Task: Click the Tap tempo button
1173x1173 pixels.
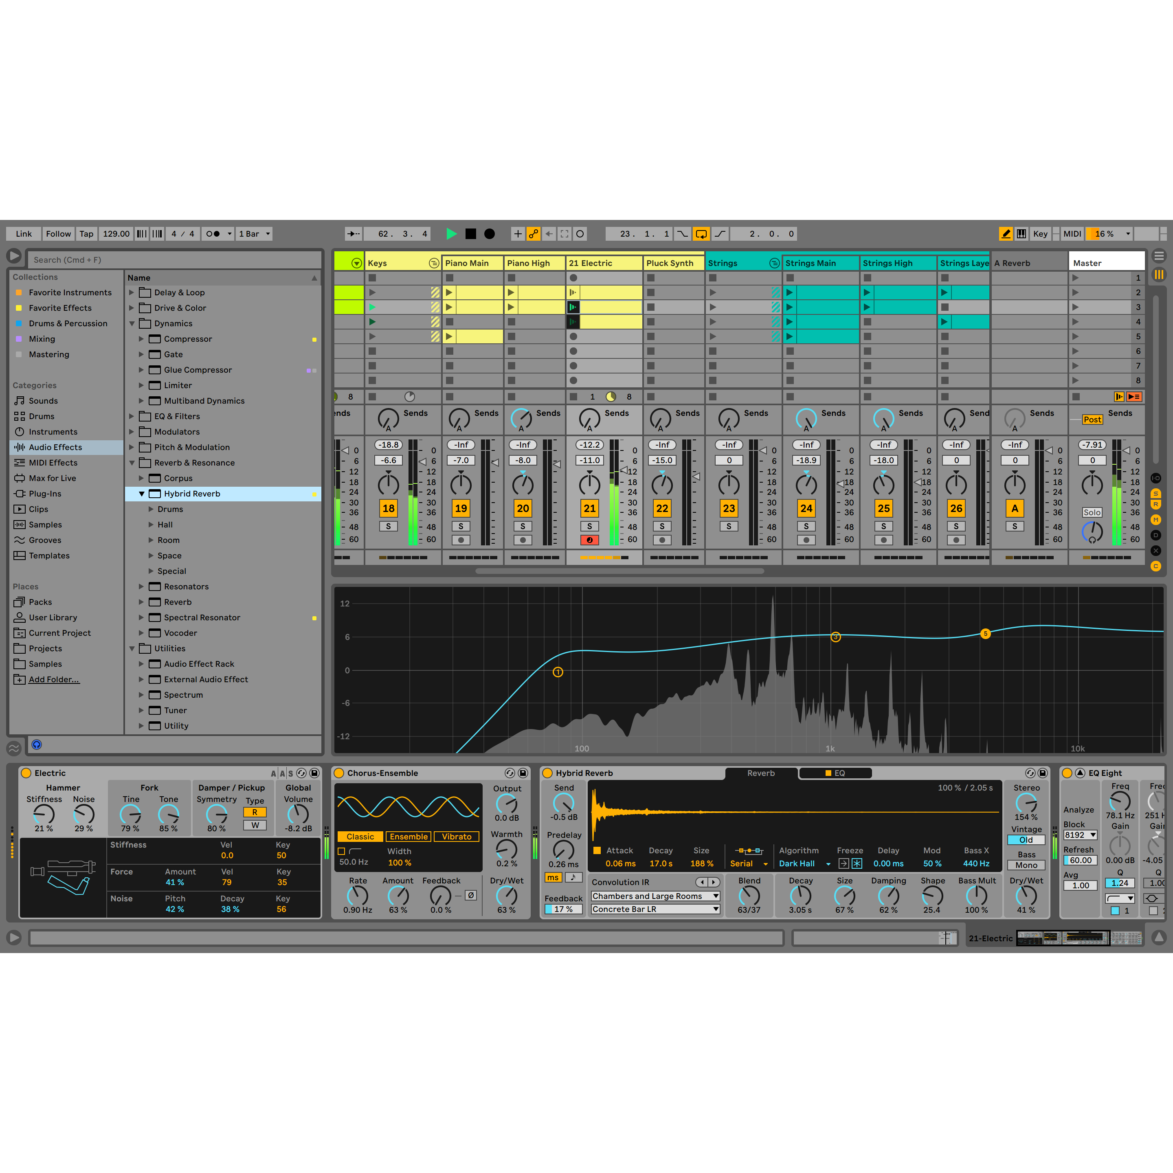Action: coord(86,234)
